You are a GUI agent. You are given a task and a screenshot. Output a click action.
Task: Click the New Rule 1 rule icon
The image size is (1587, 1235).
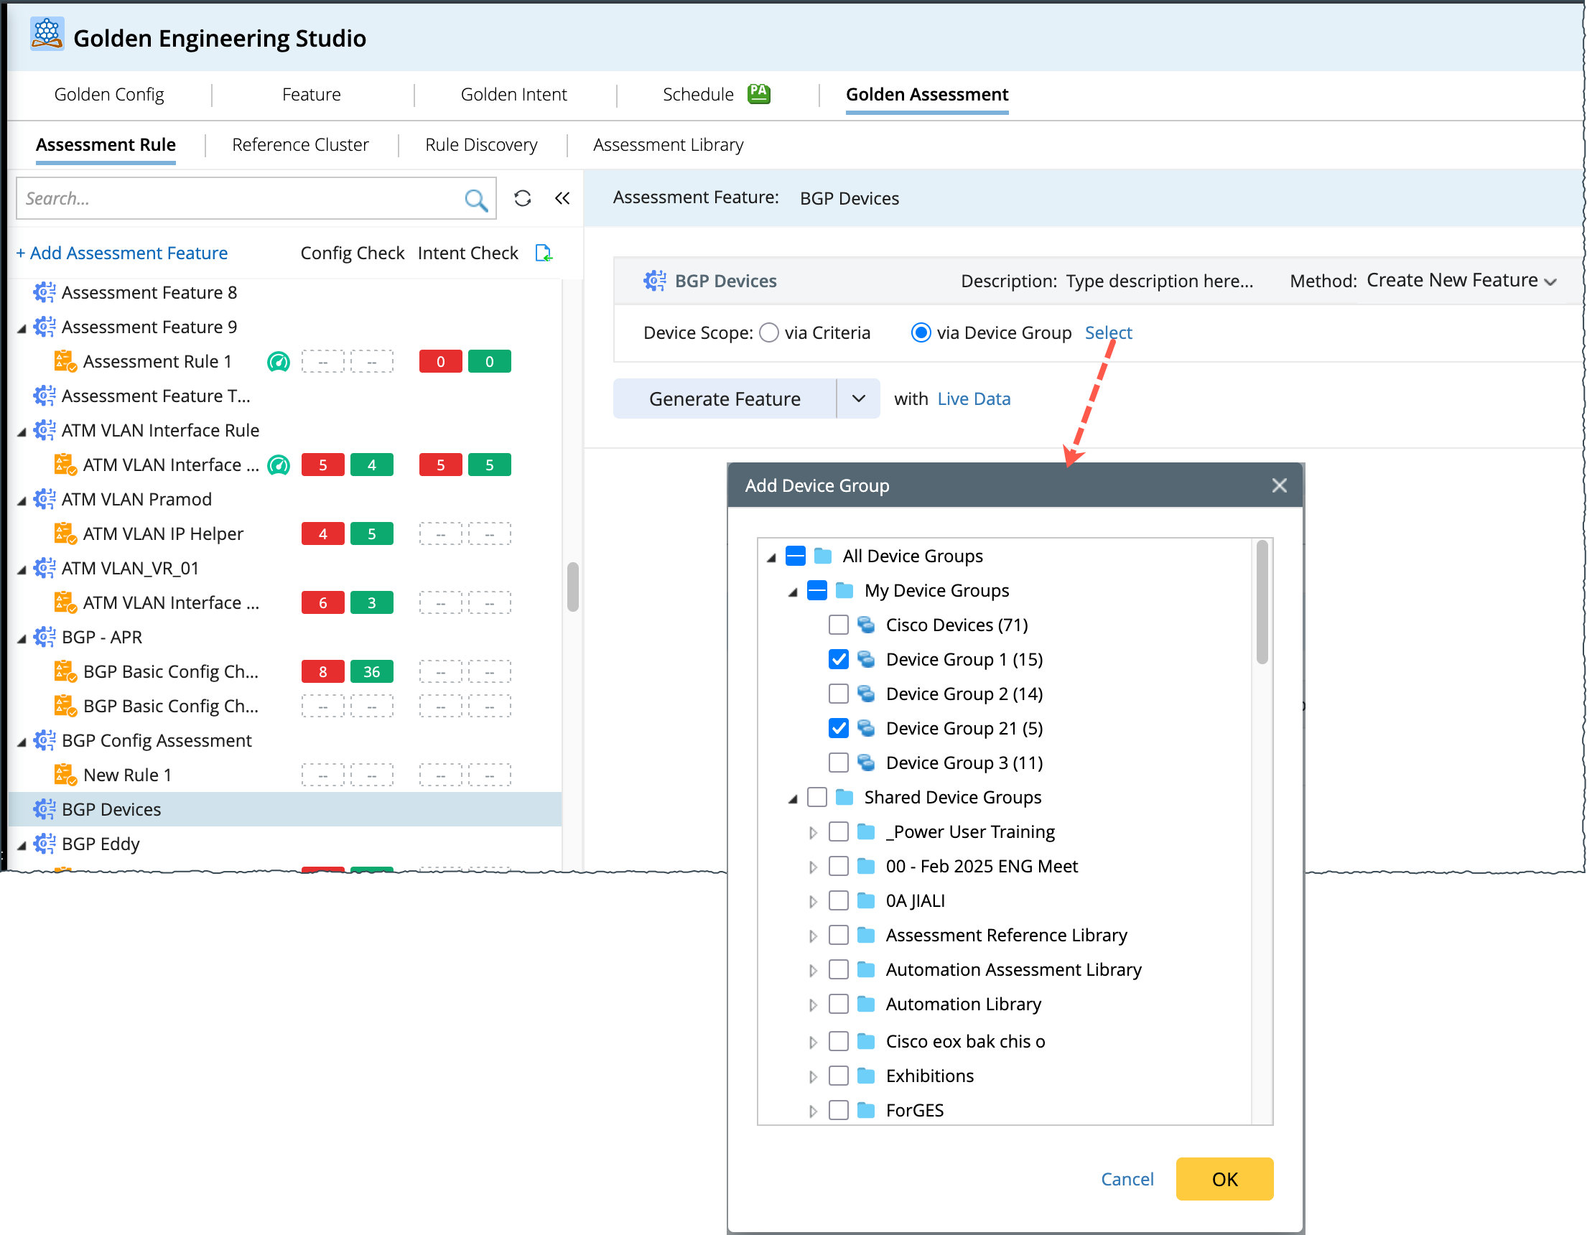click(x=65, y=775)
